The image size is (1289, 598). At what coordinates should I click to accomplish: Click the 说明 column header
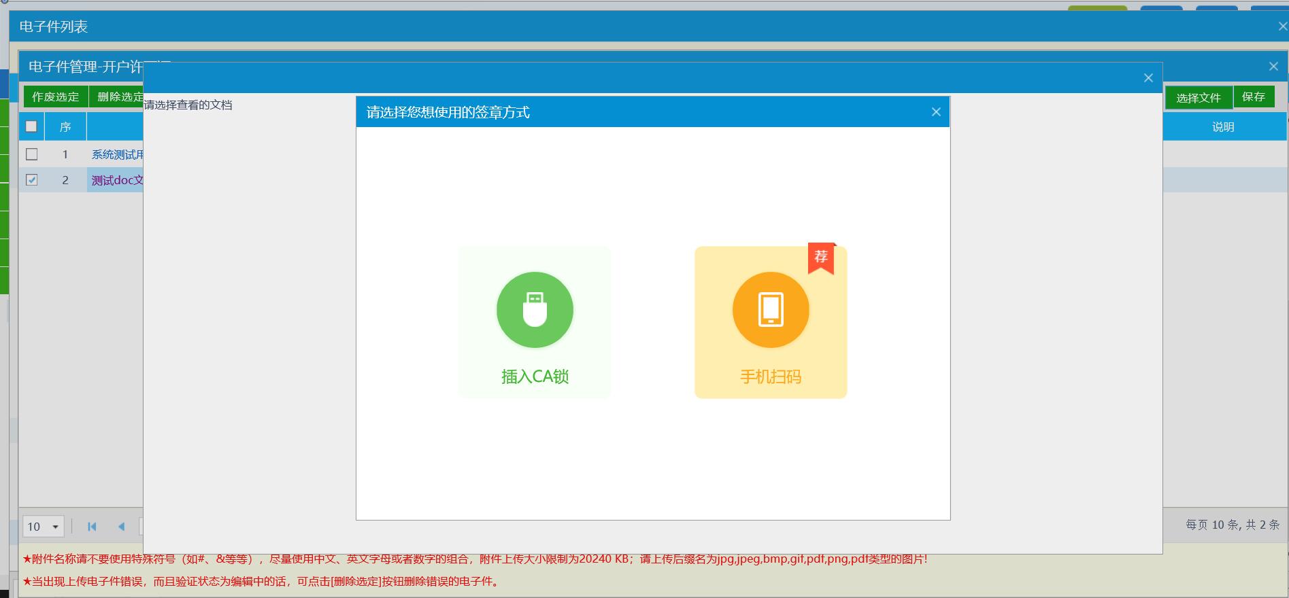pyautogui.click(x=1222, y=127)
